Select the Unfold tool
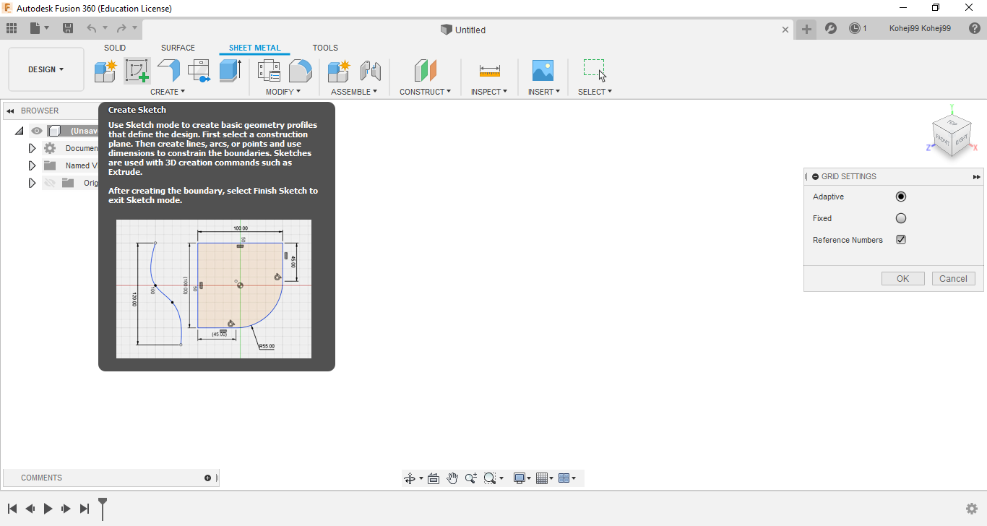The width and height of the screenshot is (987, 526). point(199,71)
